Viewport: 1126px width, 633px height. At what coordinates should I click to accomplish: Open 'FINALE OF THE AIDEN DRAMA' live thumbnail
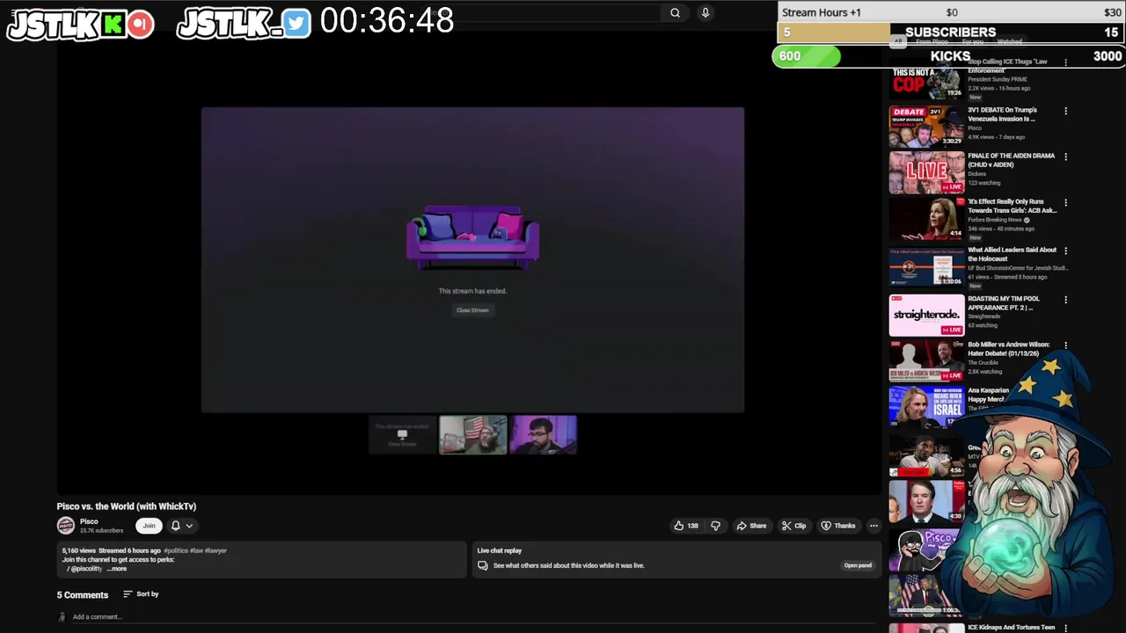click(926, 172)
